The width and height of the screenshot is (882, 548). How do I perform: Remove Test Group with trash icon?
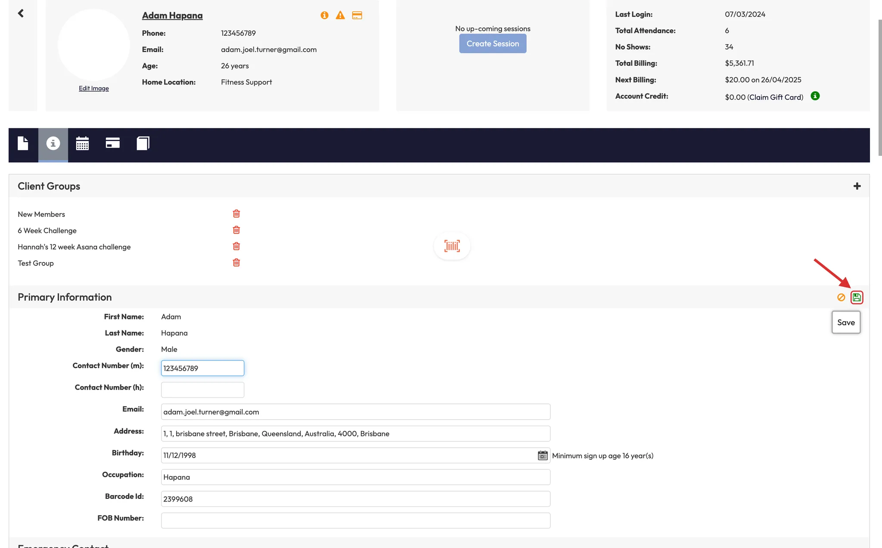[236, 263]
